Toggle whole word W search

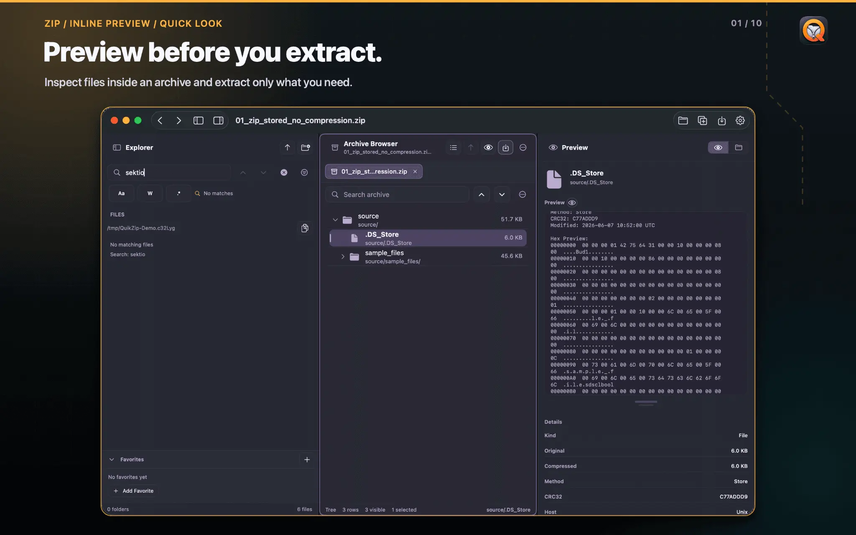click(x=150, y=193)
